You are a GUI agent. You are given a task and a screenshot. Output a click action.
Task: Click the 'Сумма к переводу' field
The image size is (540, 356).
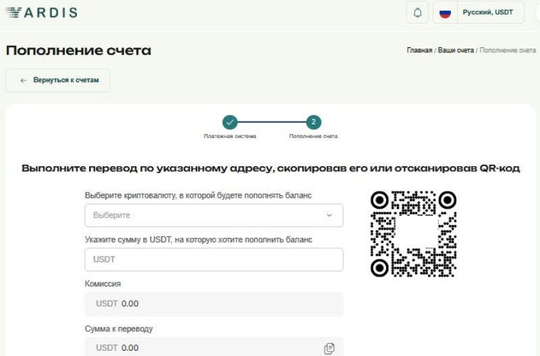coord(202,348)
